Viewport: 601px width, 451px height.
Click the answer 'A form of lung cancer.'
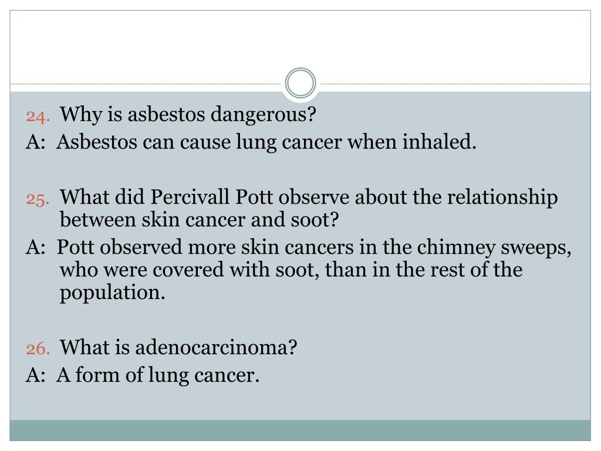[158, 375]
